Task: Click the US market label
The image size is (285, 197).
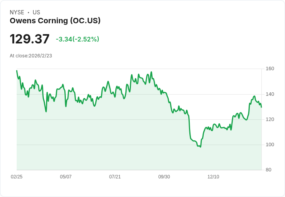Action: coord(36,12)
